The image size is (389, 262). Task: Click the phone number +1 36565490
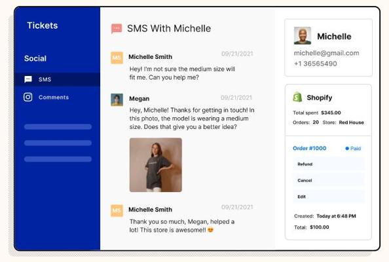coord(315,64)
